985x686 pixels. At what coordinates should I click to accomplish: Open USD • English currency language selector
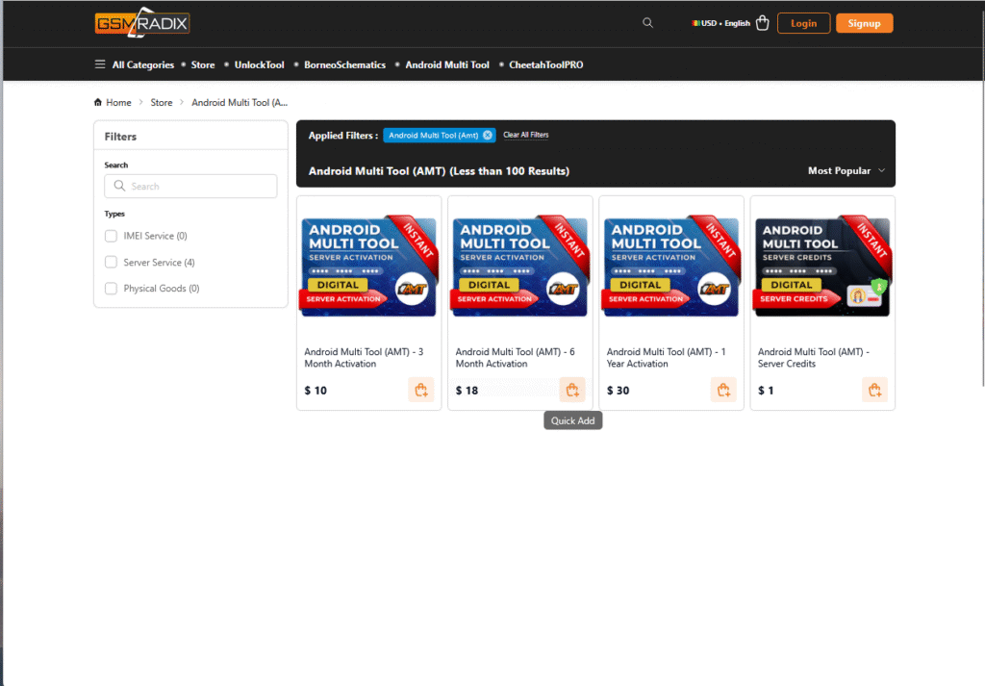coord(720,23)
